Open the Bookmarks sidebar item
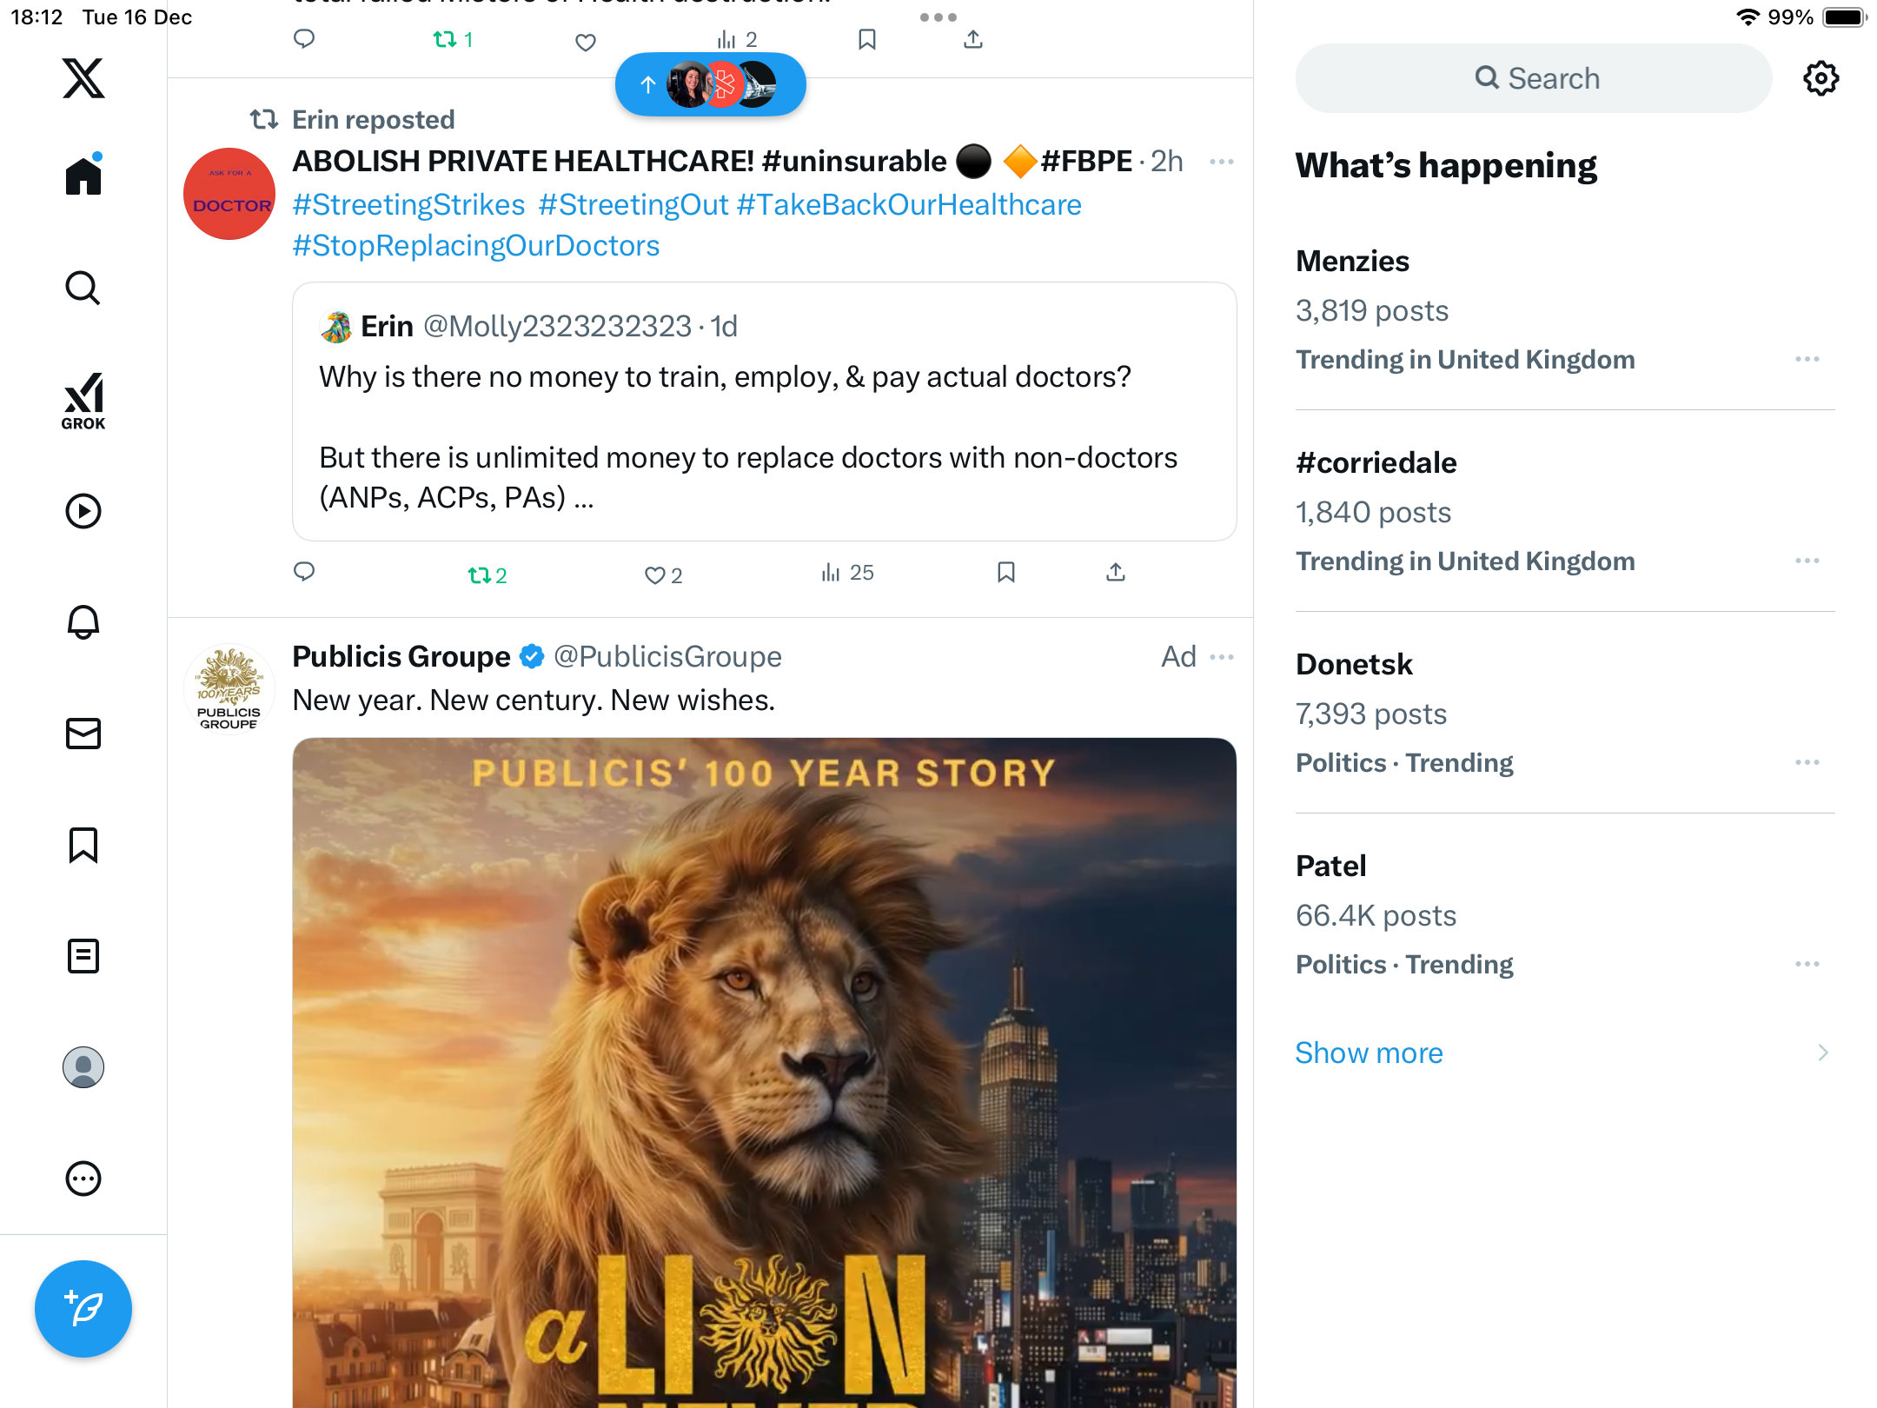 [83, 845]
